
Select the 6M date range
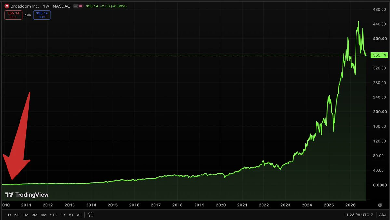coord(44,215)
